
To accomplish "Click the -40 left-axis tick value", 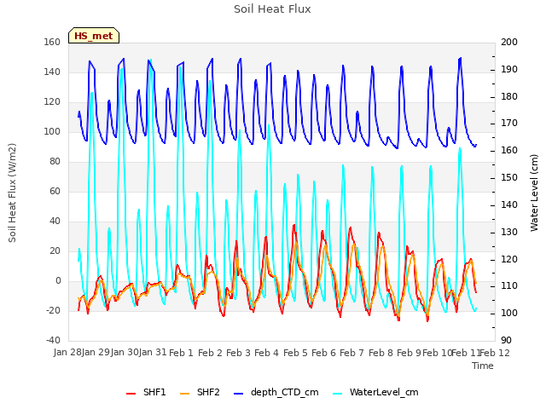I will 53,340.
